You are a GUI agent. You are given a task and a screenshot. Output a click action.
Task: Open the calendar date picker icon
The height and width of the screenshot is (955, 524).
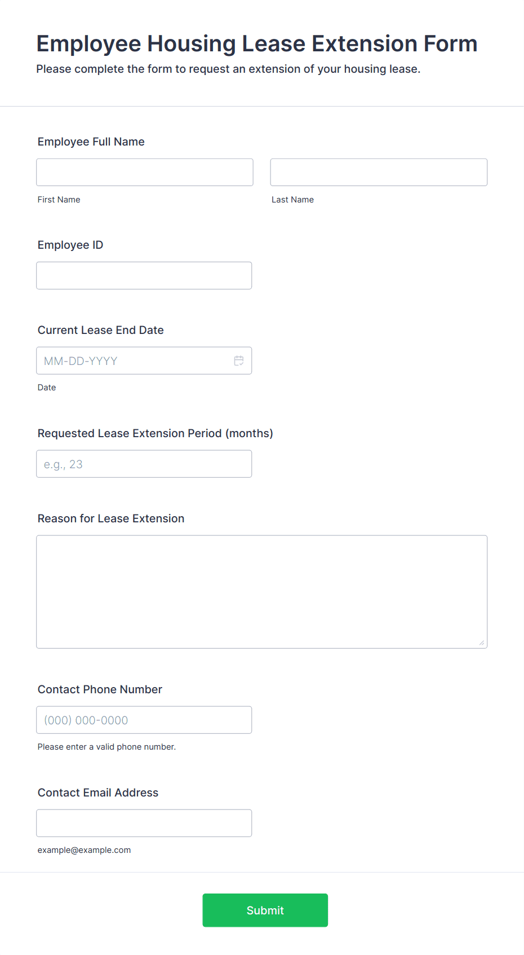(x=239, y=360)
